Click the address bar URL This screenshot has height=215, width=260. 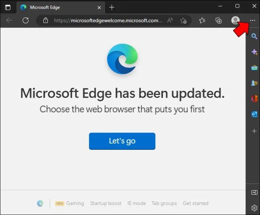point(108,20)
